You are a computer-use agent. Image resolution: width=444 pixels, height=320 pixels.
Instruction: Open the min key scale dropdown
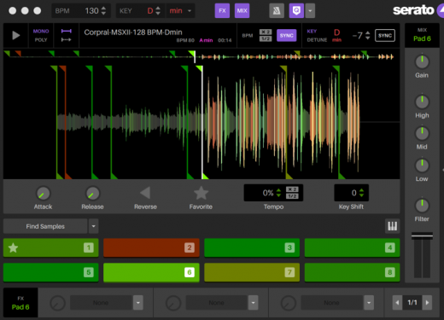[x=180, y=11]
